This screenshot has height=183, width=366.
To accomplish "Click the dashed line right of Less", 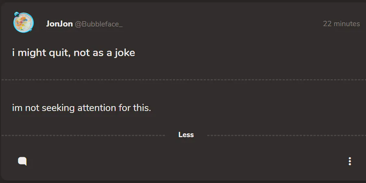I will (x=285, y=135).
